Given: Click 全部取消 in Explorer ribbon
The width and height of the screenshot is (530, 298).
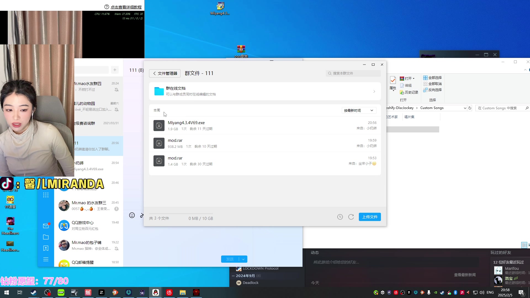Looking at the screenshot, I should (x=433, y=84).
